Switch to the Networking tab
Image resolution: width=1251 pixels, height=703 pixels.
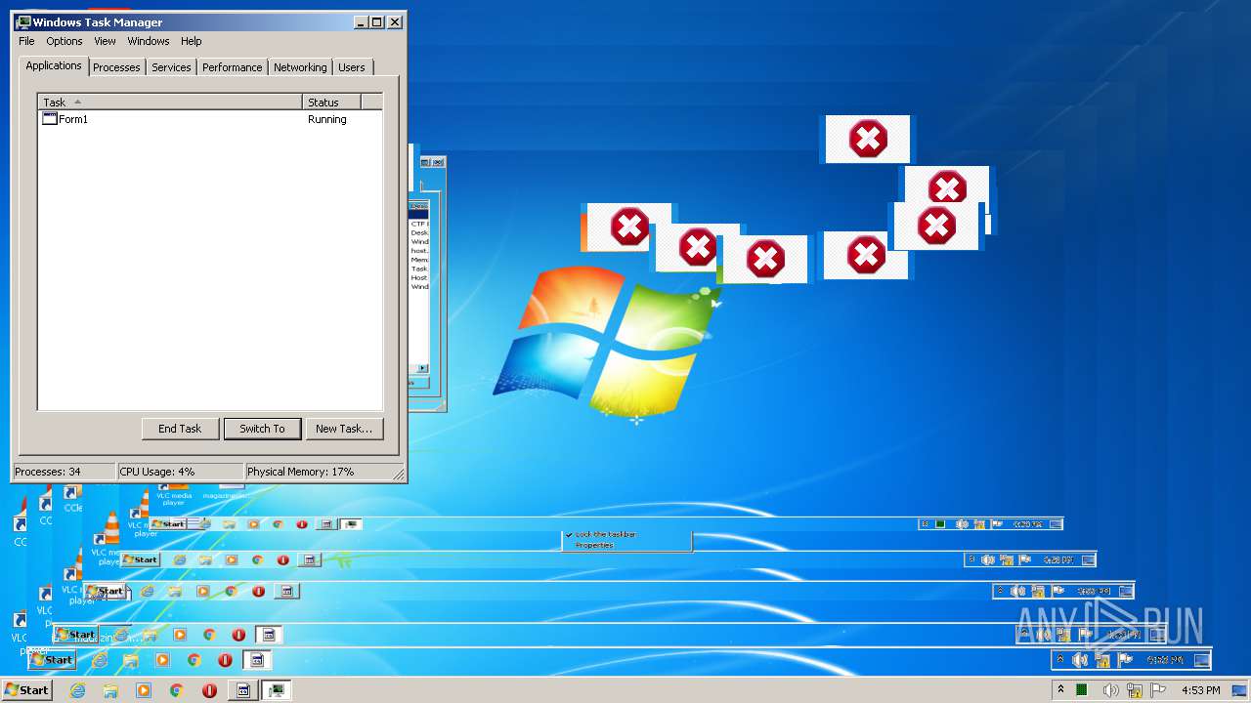[300, 67]
